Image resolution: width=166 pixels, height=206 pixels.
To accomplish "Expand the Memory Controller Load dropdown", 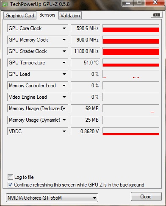I will (64, 86).
